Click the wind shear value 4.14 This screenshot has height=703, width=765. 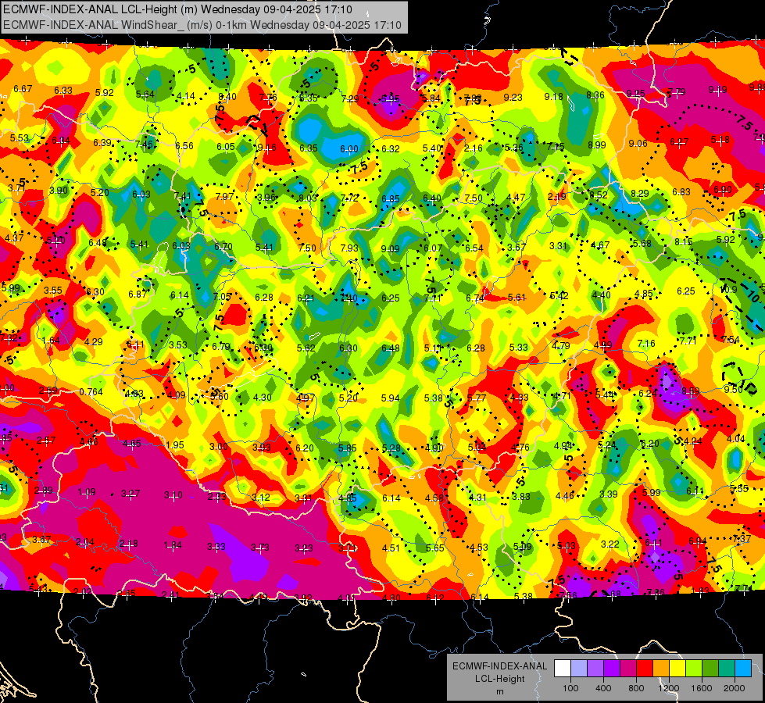click(186, 96)
